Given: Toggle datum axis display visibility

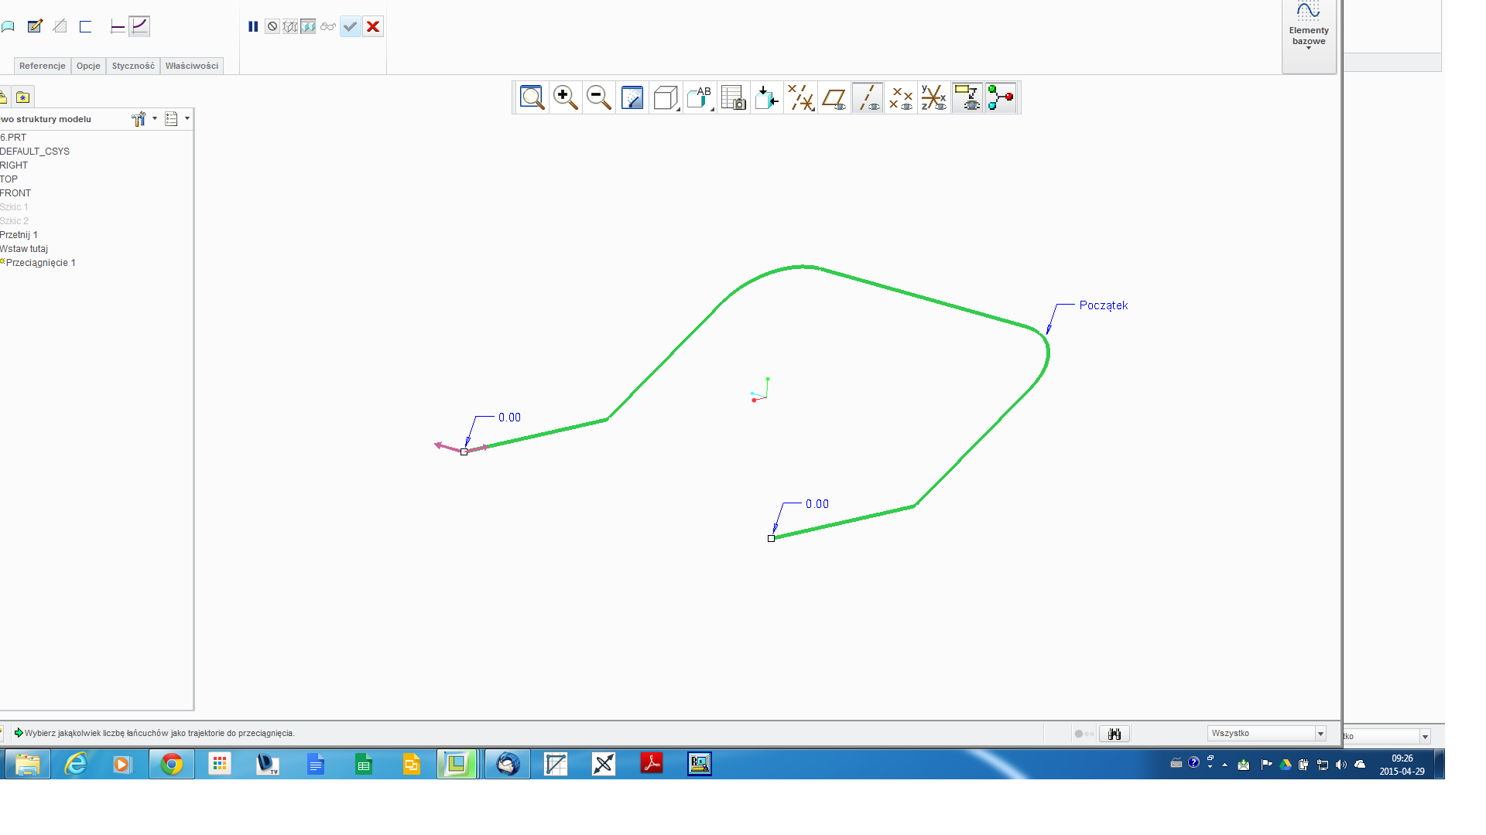Looking at the screenshot, I should point(868,97).
